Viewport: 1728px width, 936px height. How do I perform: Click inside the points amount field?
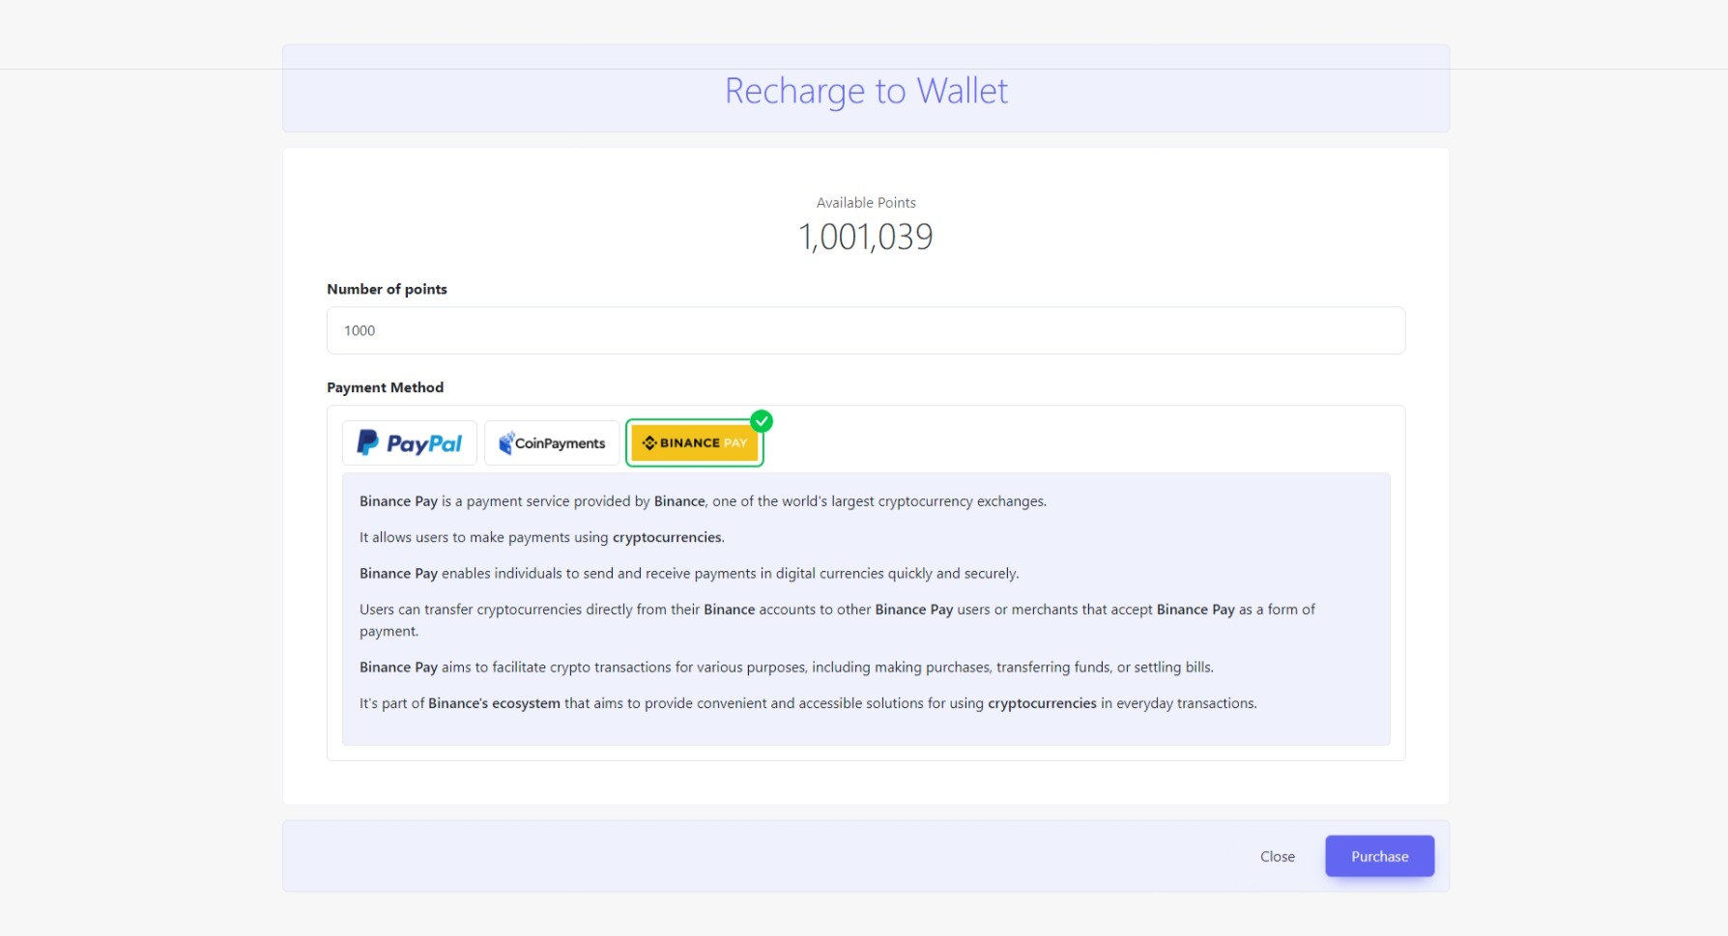click(865, 330)
